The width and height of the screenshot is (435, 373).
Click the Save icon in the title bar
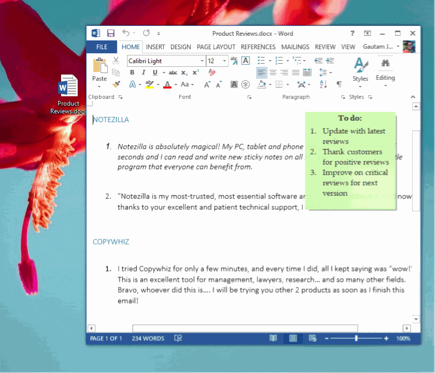click(110, 33)
